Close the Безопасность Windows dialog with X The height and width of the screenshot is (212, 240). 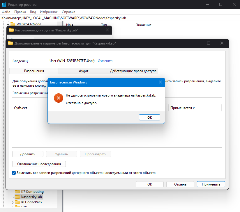pos(160,82)
